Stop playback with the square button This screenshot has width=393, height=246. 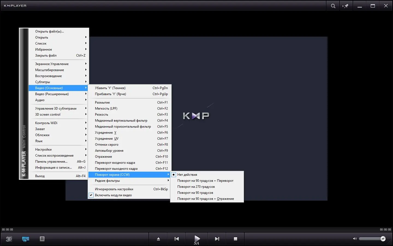[236, 239]
